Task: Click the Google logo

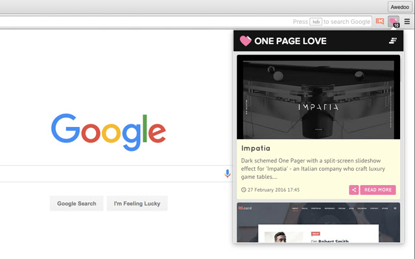Action: point(108,132)
